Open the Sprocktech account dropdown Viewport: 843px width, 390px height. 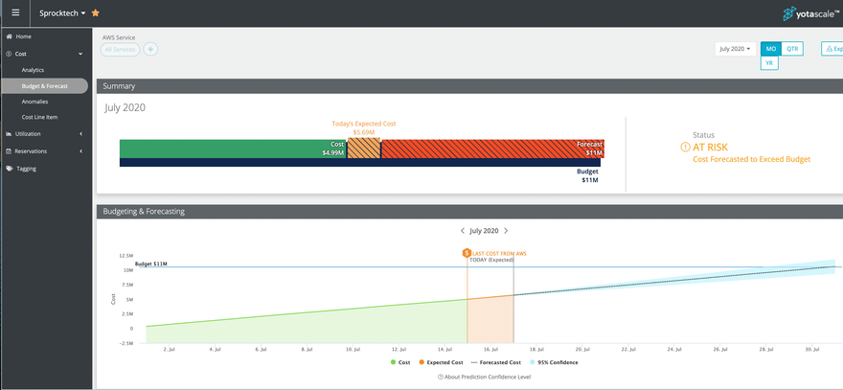tap(62, 13)
